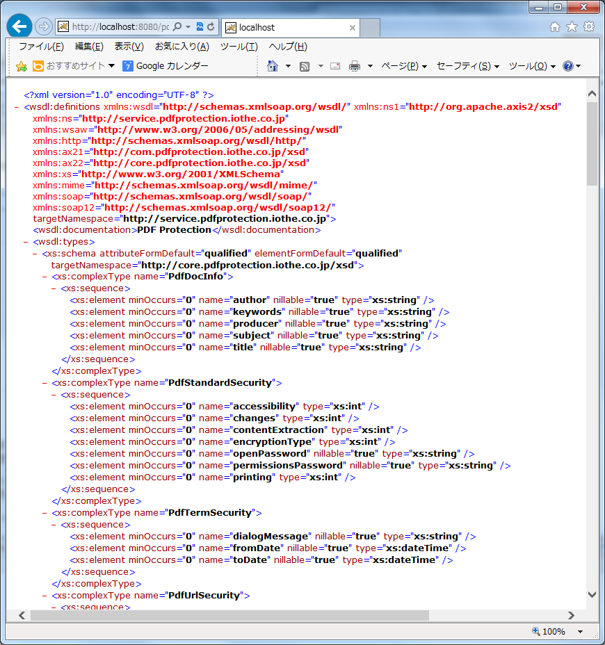Close the localhost tab
This screenshot has height=645, width=605.
353,28
